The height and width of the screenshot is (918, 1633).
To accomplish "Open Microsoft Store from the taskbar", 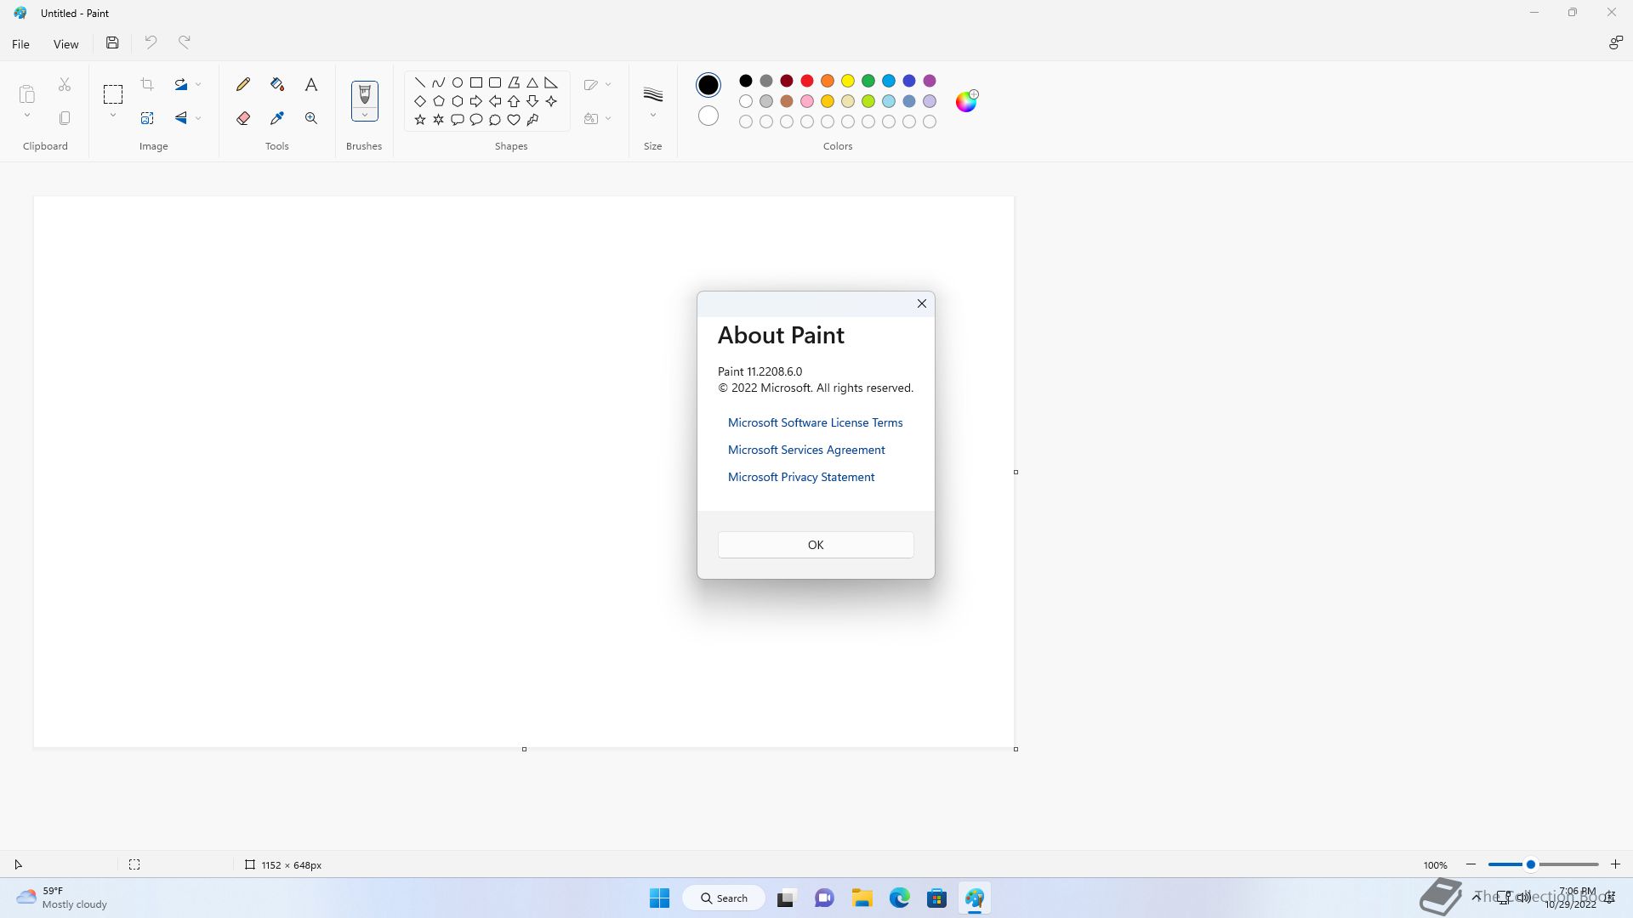I will (x=937, y=898).
